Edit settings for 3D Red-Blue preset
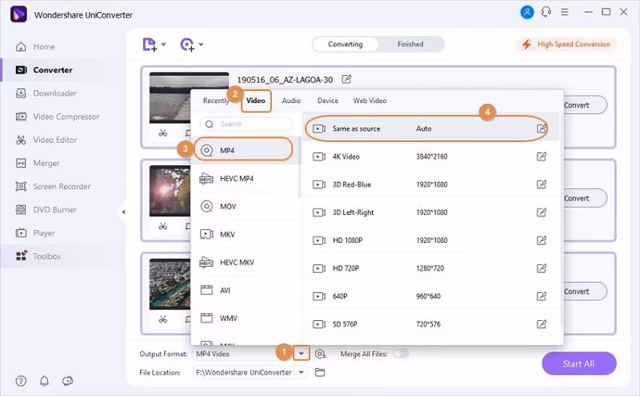This screenshot has width=640, height=396. tap(542, 184)
